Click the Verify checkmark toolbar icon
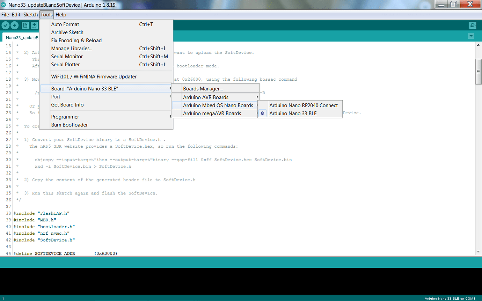482x301 pixels. tap(5, 25)
